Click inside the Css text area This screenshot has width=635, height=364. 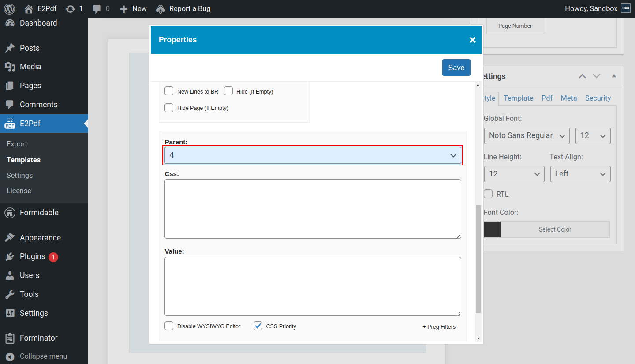coord(313,208)
